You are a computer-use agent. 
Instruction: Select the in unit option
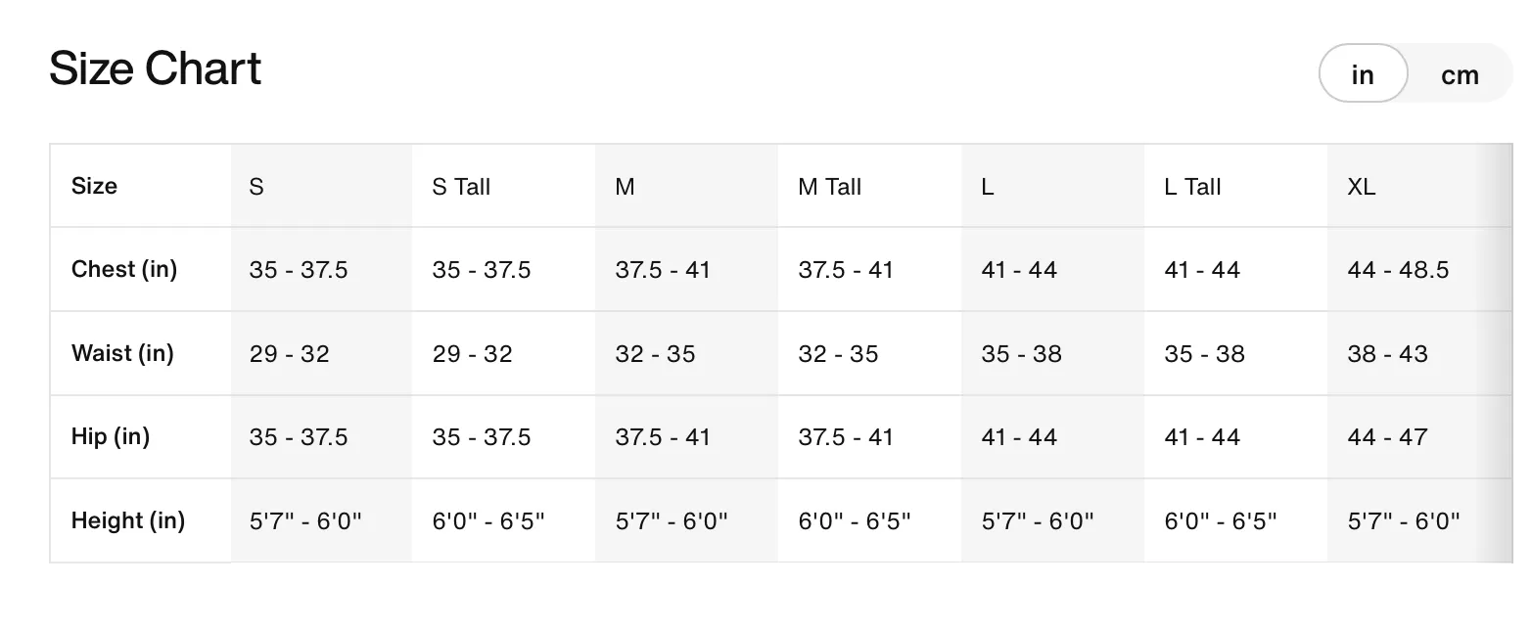pyautogui.click(x=1363, y=74)
